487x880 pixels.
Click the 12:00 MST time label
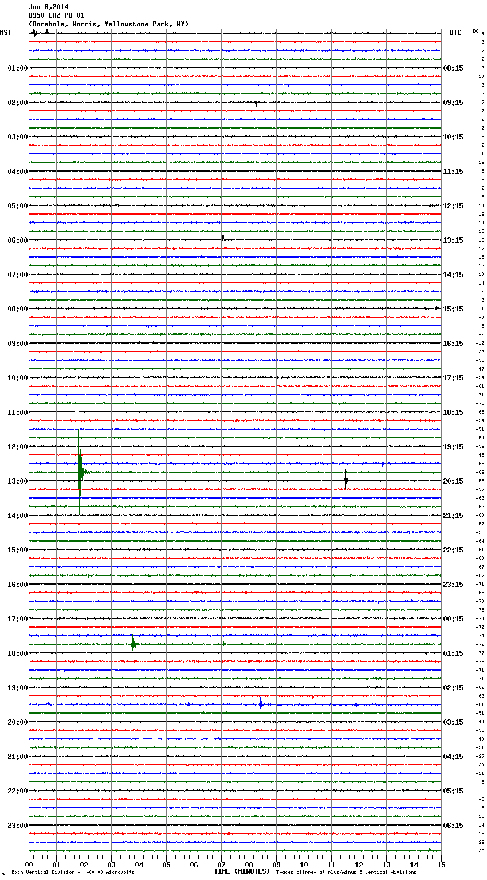coord(17,447)
